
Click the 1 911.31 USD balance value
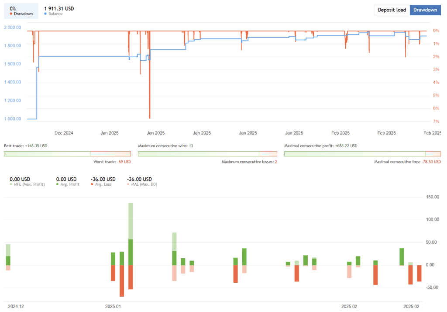click(x=58, y=8)
